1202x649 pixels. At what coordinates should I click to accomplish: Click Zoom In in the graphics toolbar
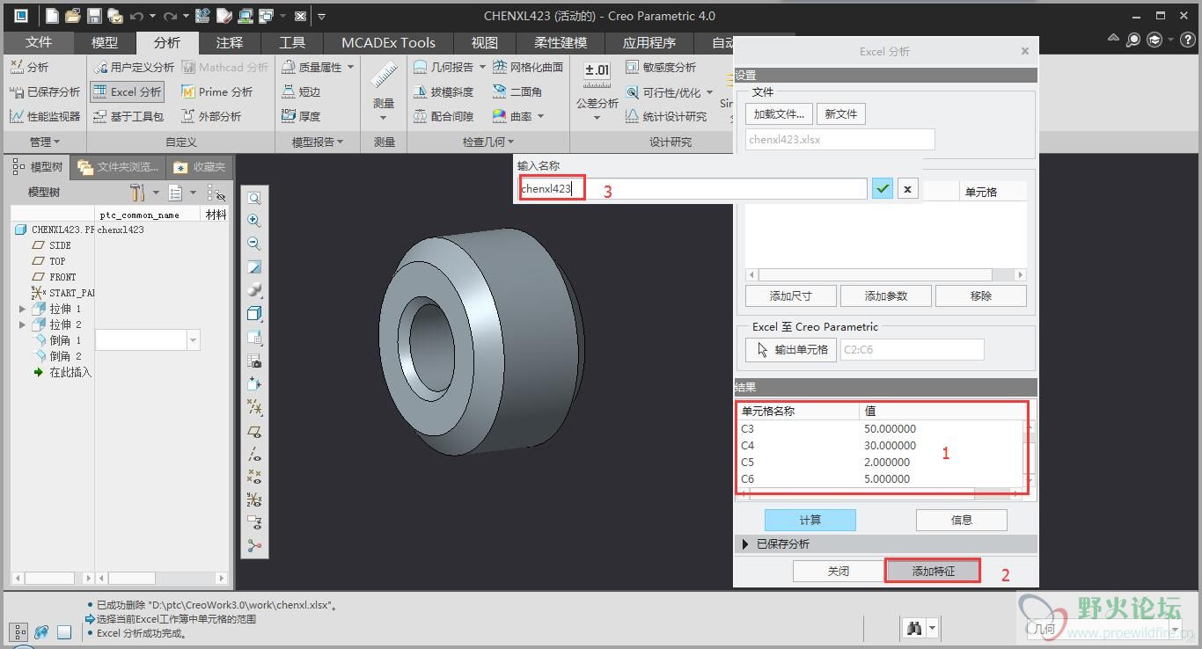pos(254,221)
